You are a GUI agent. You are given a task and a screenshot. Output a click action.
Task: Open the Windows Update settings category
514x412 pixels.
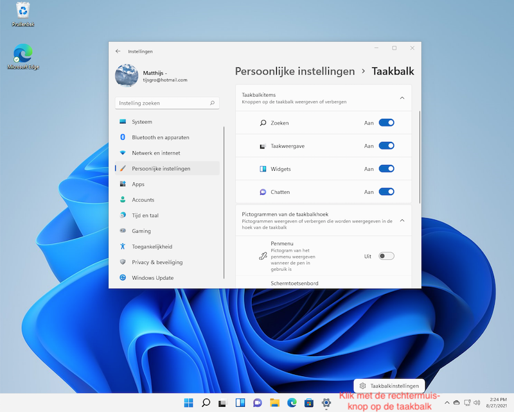[x=152, y=278]
